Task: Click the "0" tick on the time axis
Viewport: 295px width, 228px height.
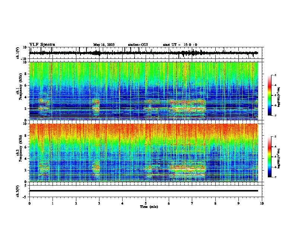Action: click(x=29, y=203)
